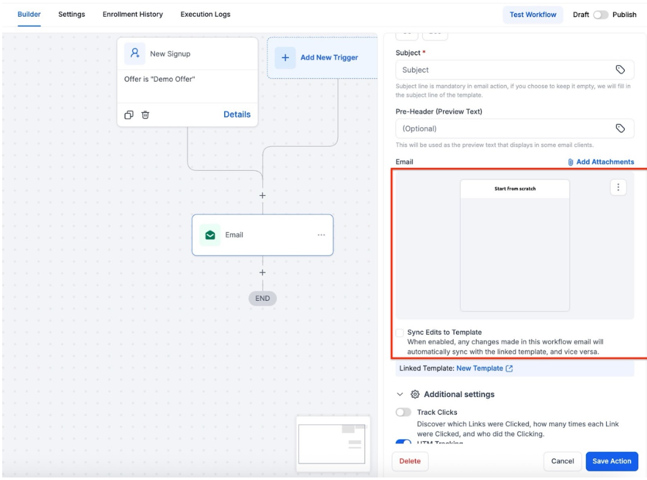Open the ellipsis menu on Email node
This screenshot has height=480, width=647.
click(x=321, y=235)
